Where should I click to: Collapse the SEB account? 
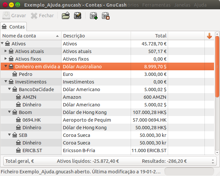[x=9, y=135]
